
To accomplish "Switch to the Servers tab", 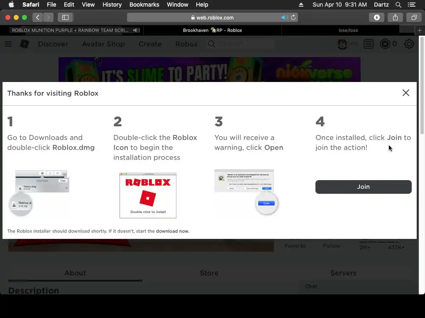I will point(343,273).
